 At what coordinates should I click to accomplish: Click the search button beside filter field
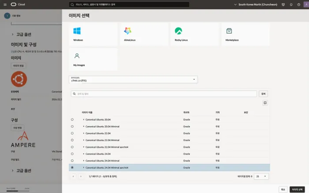pyautogui.click(x=263, y=94)
